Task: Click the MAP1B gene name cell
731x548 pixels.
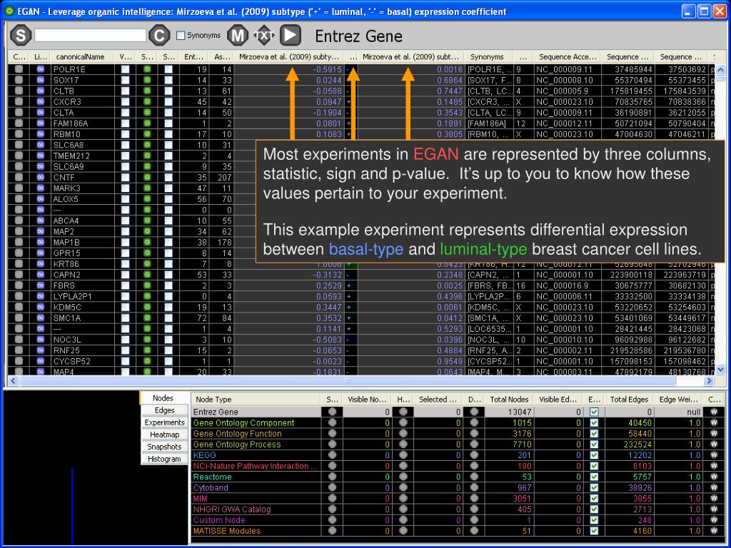Action: [83, 243]
